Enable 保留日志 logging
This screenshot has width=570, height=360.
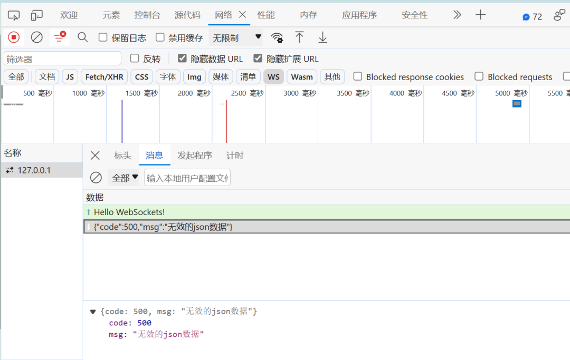coord(103,37)
